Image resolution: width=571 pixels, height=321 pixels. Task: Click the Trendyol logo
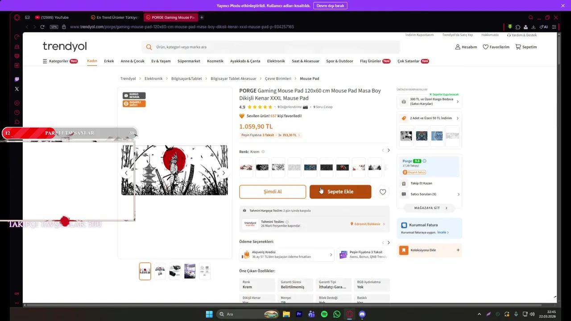click(65, 46)
